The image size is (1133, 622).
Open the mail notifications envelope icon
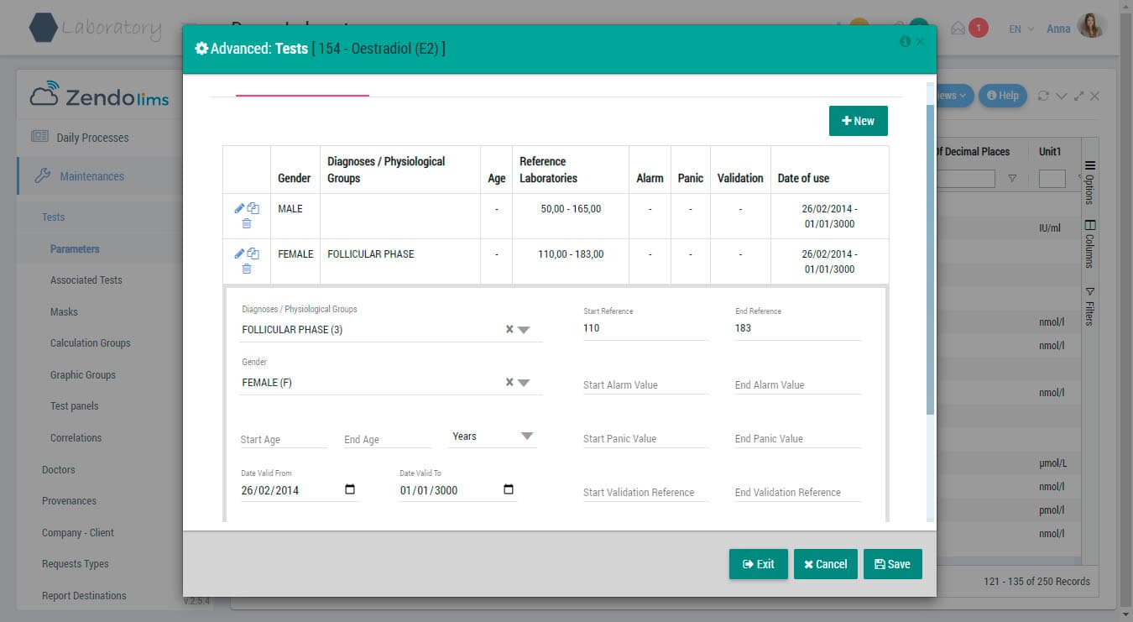pyautogui.click(x=958, y=29)
